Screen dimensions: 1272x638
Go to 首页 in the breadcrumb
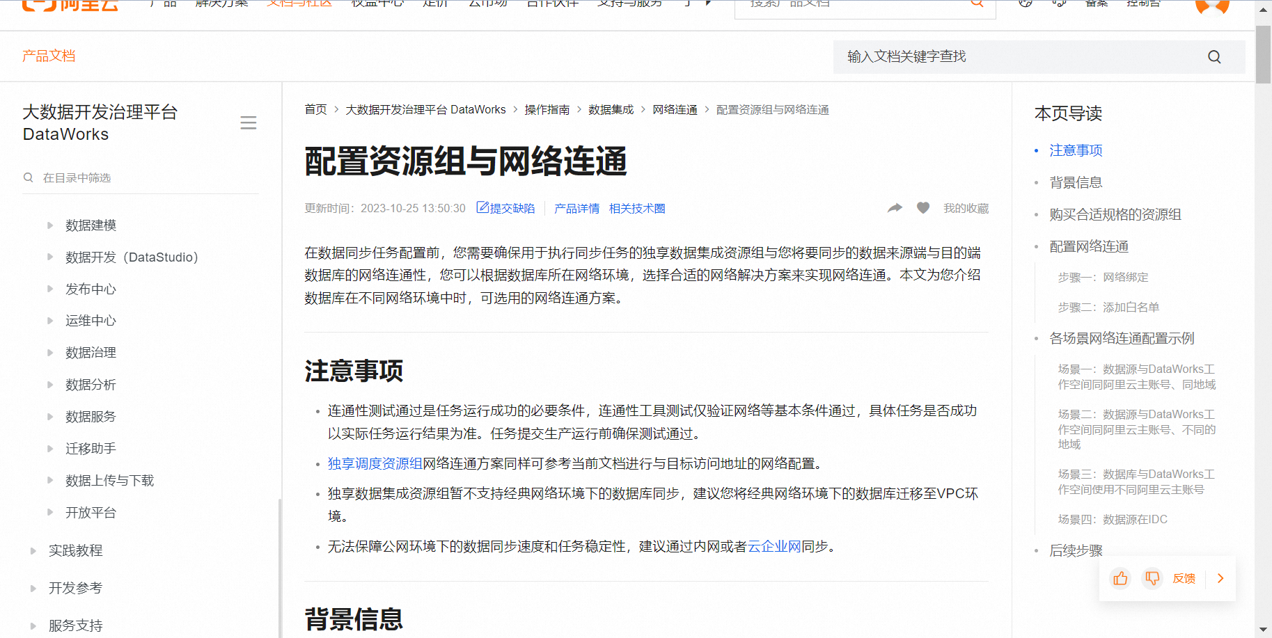(x=315, y=110)
